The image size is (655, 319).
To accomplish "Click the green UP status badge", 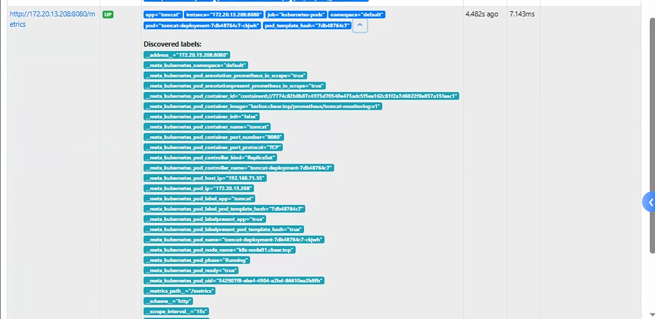I will (108, 15).
